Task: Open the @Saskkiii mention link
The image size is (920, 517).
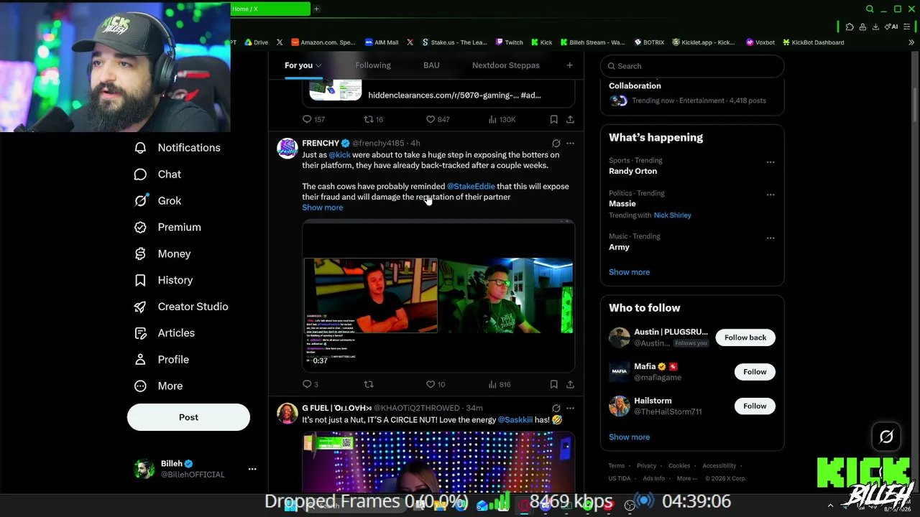Action: tap(515, 420)
